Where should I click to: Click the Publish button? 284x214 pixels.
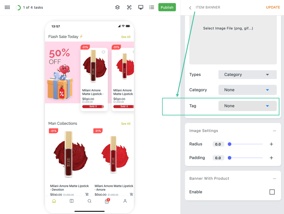click(x=167, y=7)
